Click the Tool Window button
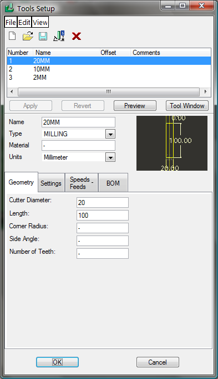The image size is (218, 379). (x=187, y=106)
